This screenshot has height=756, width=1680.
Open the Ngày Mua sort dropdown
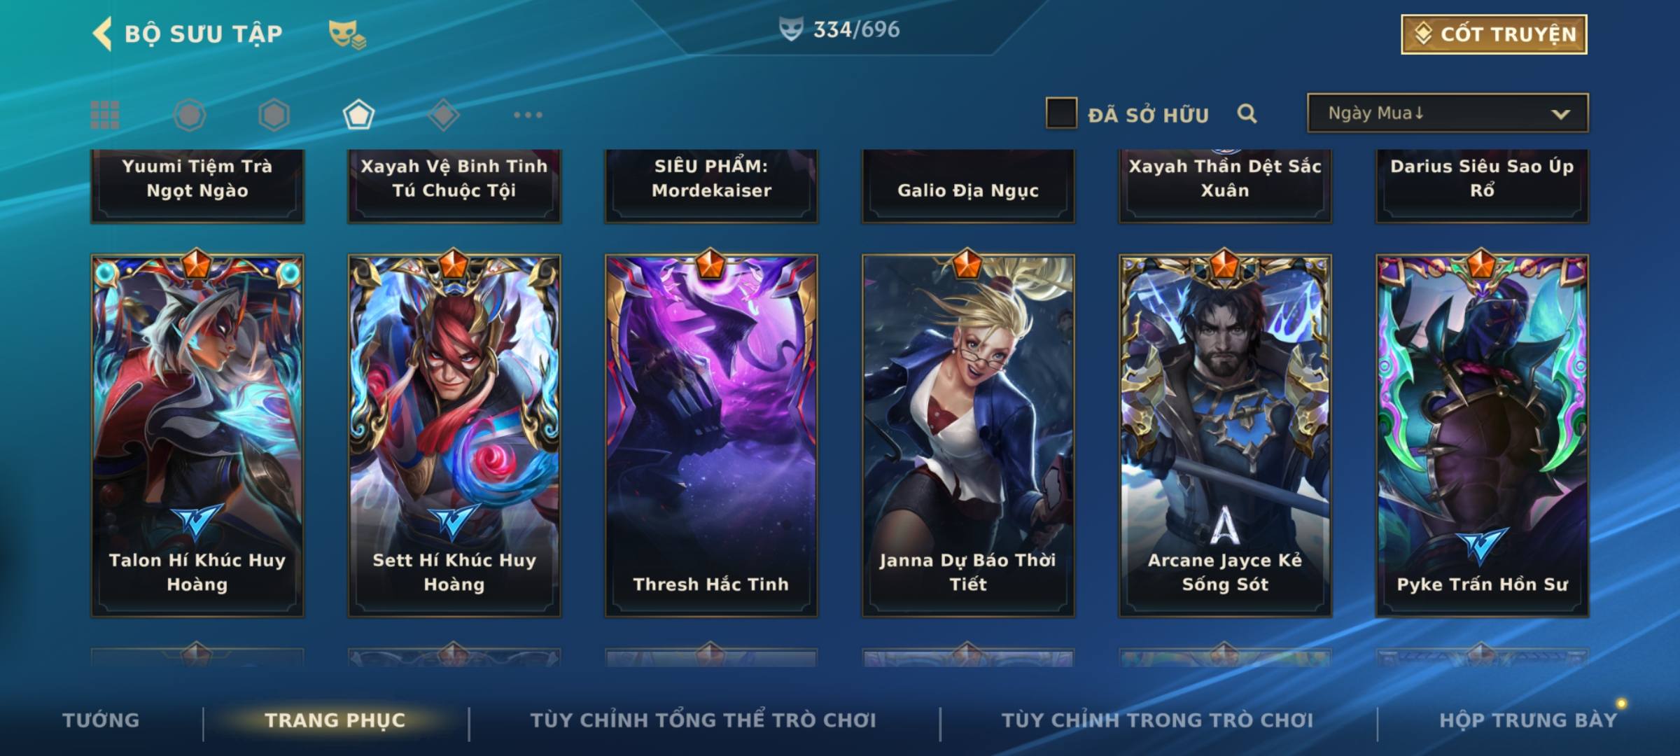tap(1448, 113)
